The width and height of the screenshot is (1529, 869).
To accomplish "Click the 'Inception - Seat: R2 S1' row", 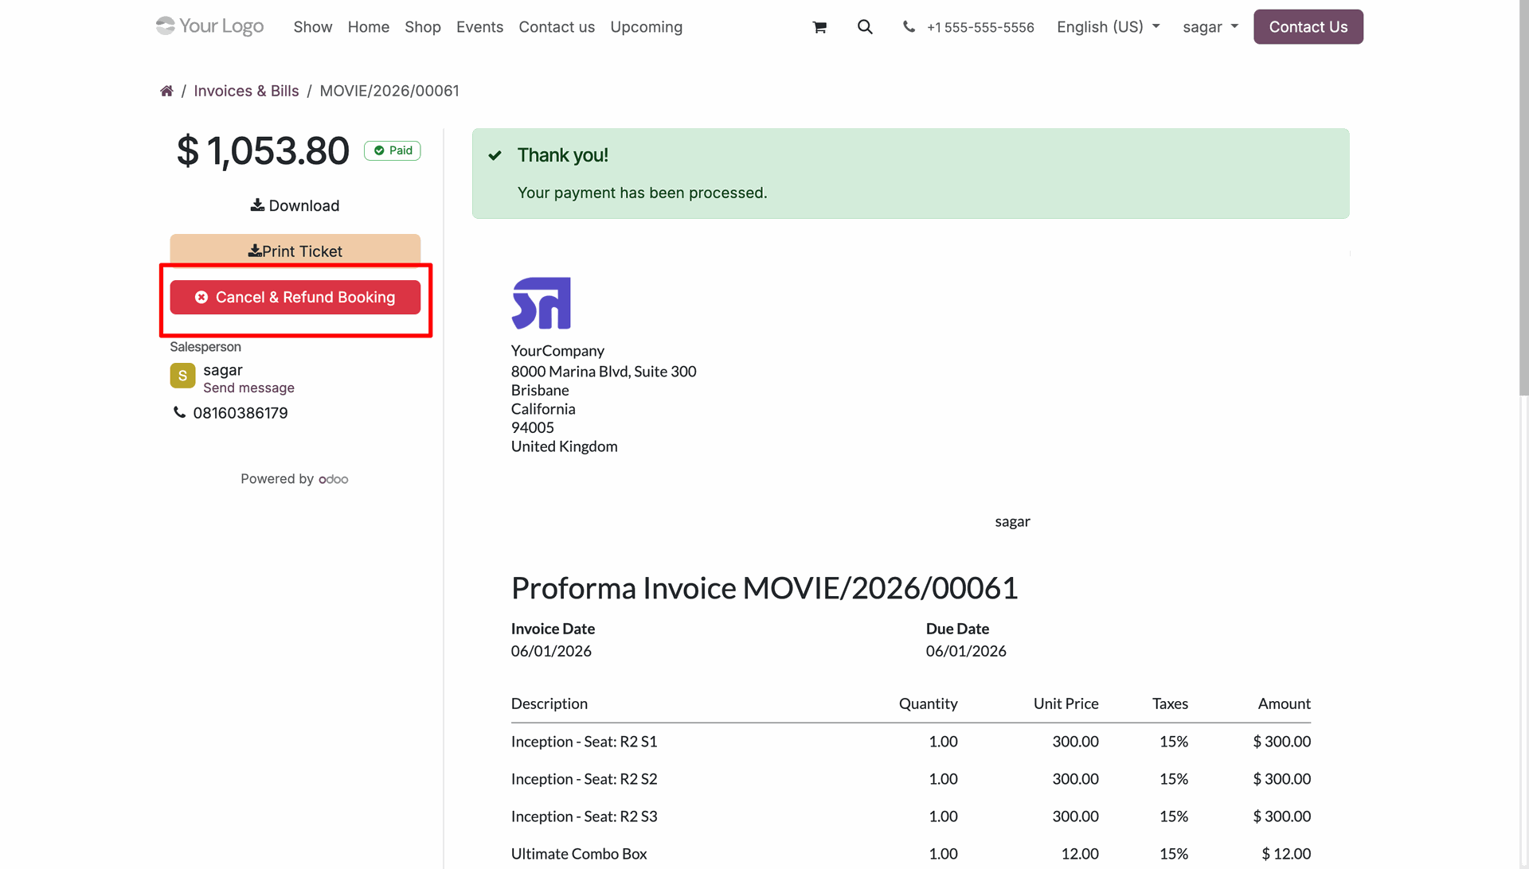I will click(911, 742).
